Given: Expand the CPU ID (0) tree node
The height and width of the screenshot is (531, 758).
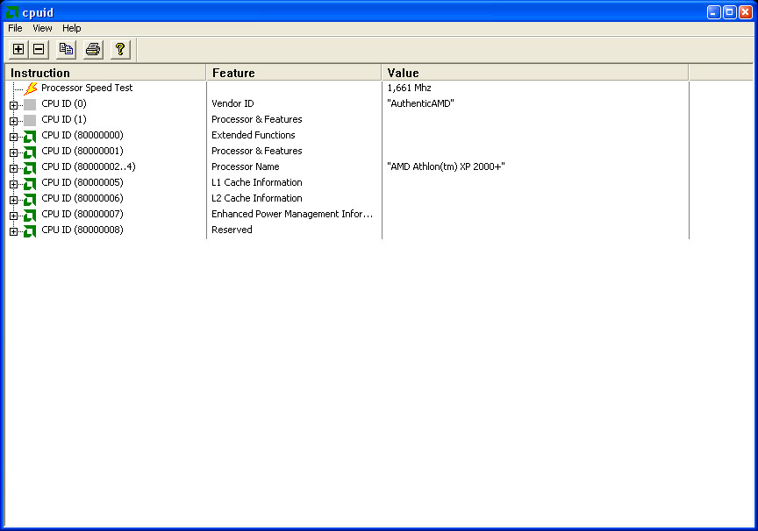Looking at the screenshot, I should pyautogui.click(x=13, y=105).
